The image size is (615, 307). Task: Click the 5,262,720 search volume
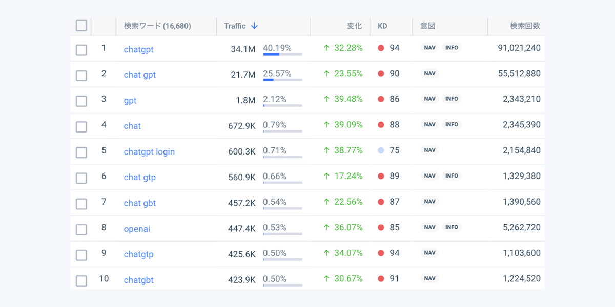(522, 227)
